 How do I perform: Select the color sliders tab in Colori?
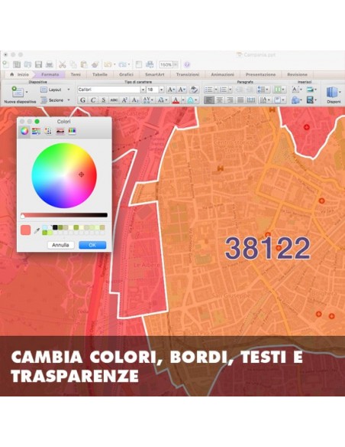pyautogui.click(x=36, y=131)
